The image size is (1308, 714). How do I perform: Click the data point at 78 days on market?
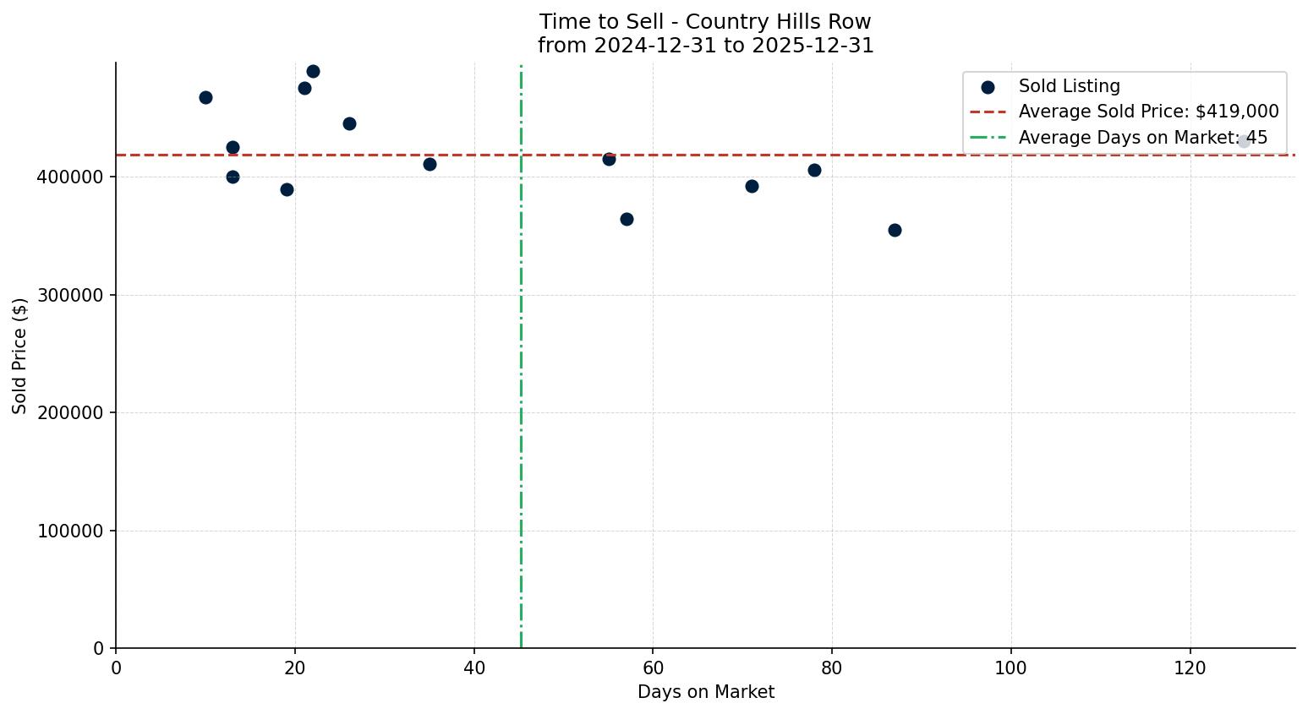(x=814, y=171)
